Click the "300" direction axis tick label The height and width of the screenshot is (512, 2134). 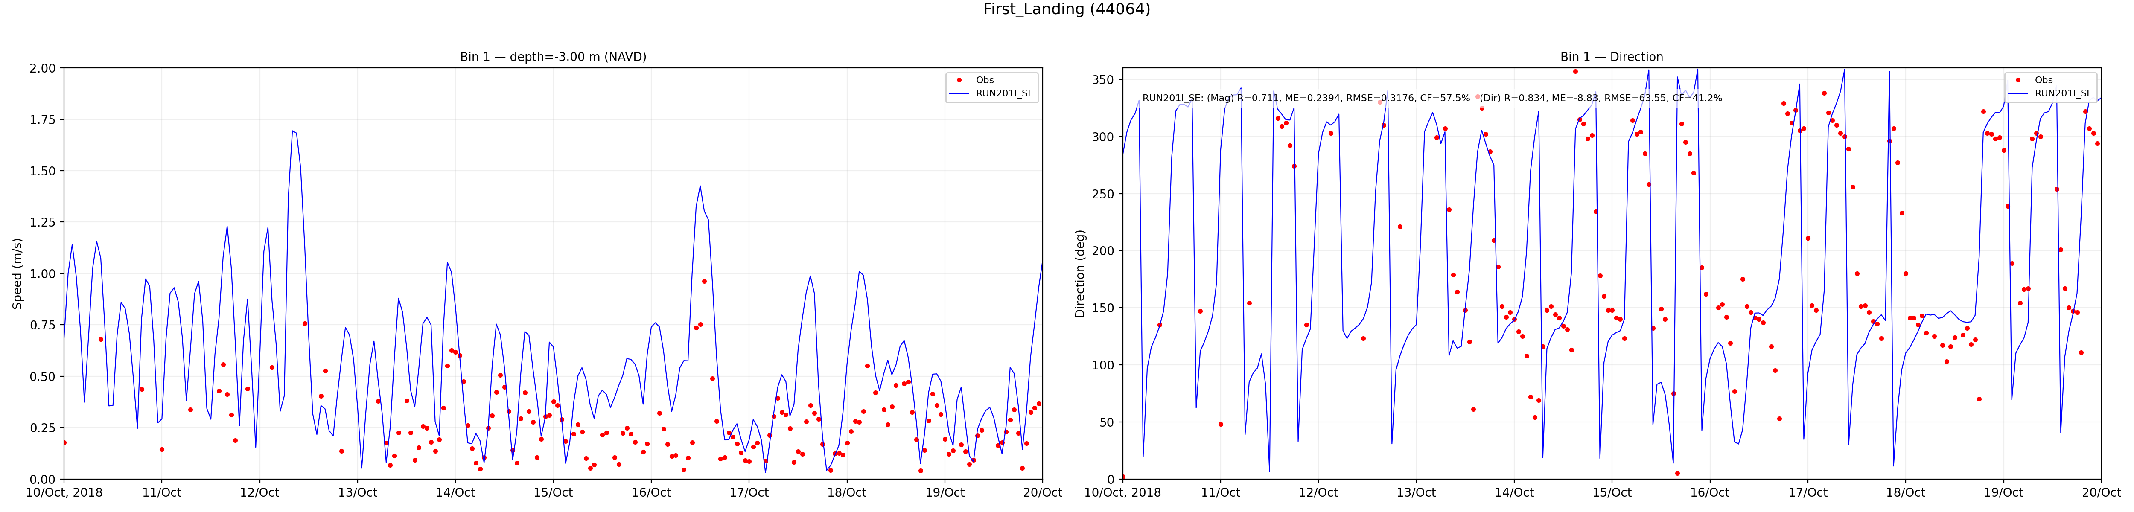[1103, 137]
